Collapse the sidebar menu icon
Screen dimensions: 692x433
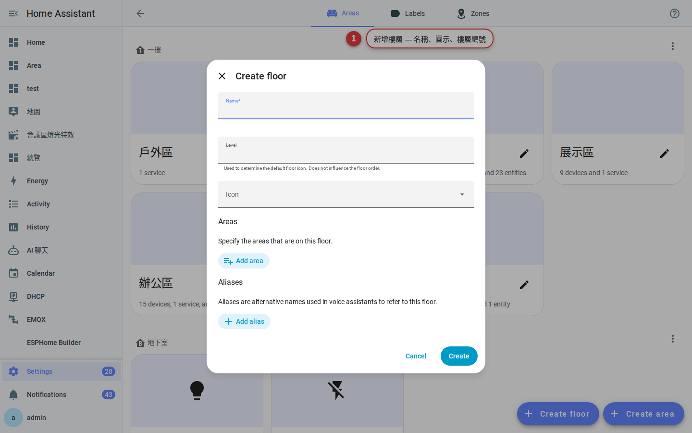[x=13, y=13]
